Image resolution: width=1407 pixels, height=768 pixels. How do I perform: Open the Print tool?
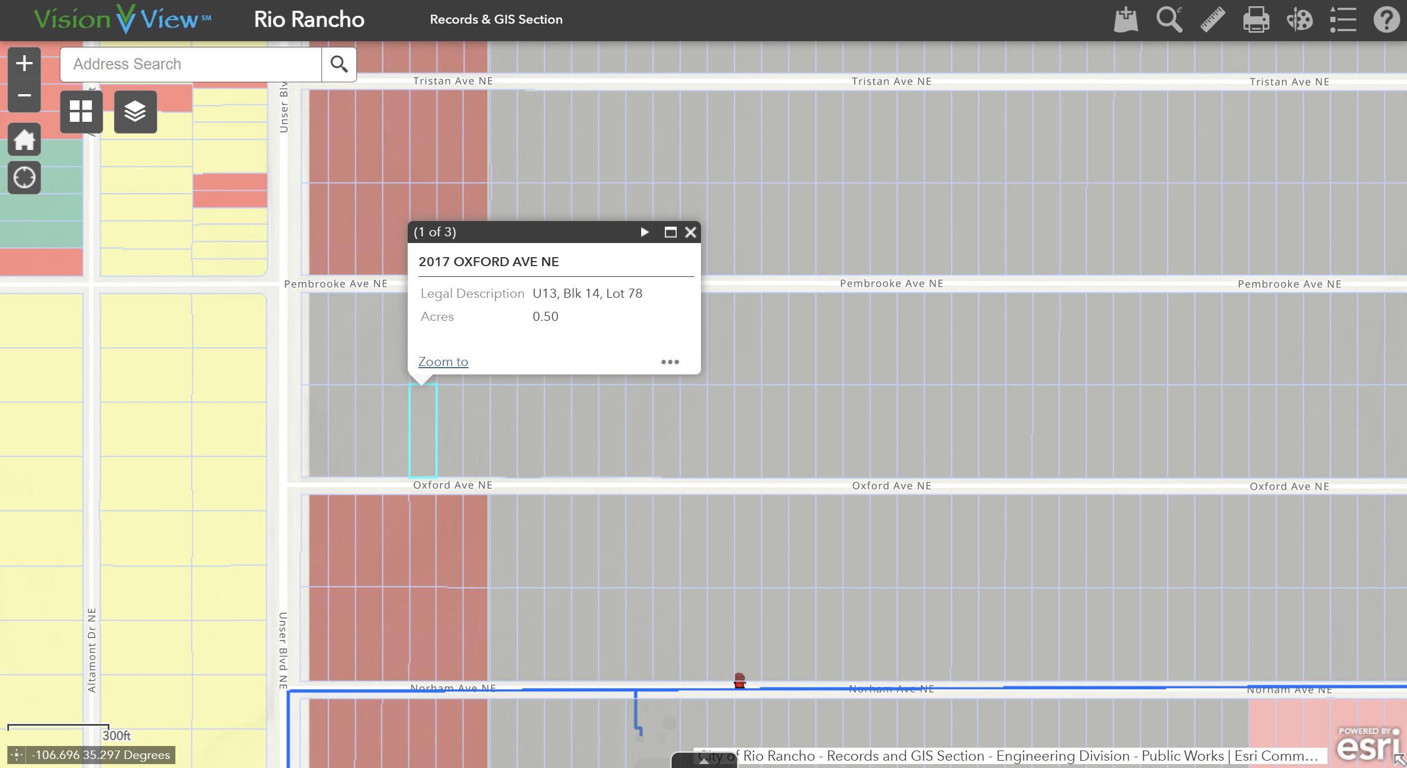point(1256,20)
